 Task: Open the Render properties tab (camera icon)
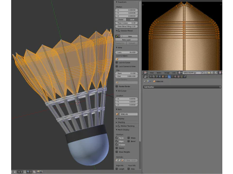pyautogui.click(x=150, y=76)
